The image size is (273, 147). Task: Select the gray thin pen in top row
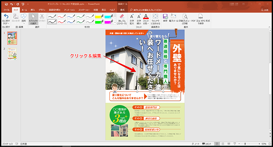coord(90,16)
